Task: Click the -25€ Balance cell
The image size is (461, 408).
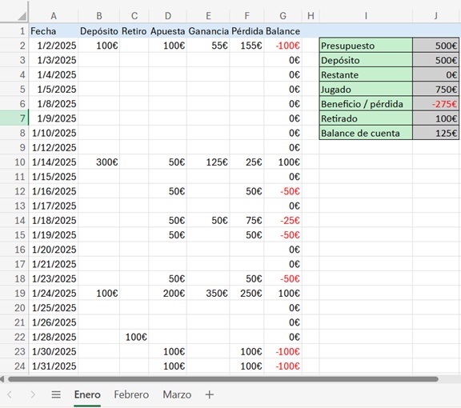Action: [283, 220]
